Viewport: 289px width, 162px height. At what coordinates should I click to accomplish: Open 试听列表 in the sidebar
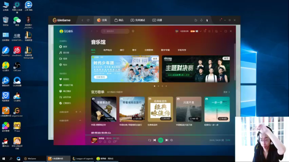[x=65, y=97]
